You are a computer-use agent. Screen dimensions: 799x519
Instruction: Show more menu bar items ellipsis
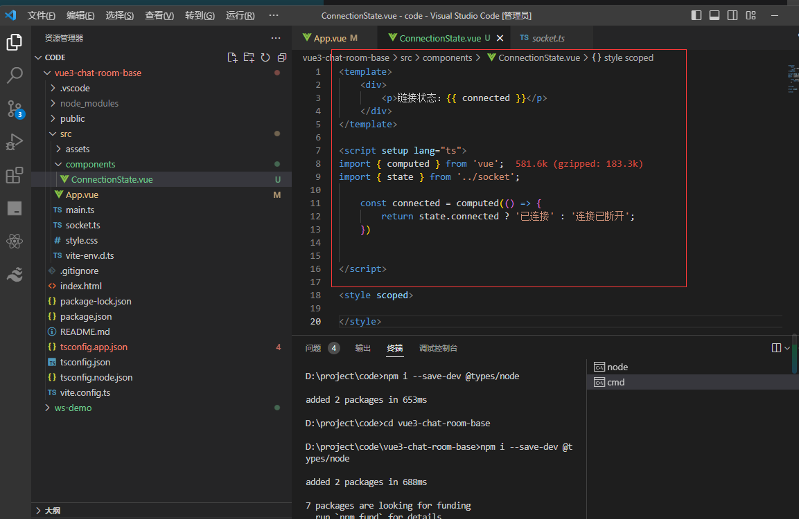pos(274,15)
